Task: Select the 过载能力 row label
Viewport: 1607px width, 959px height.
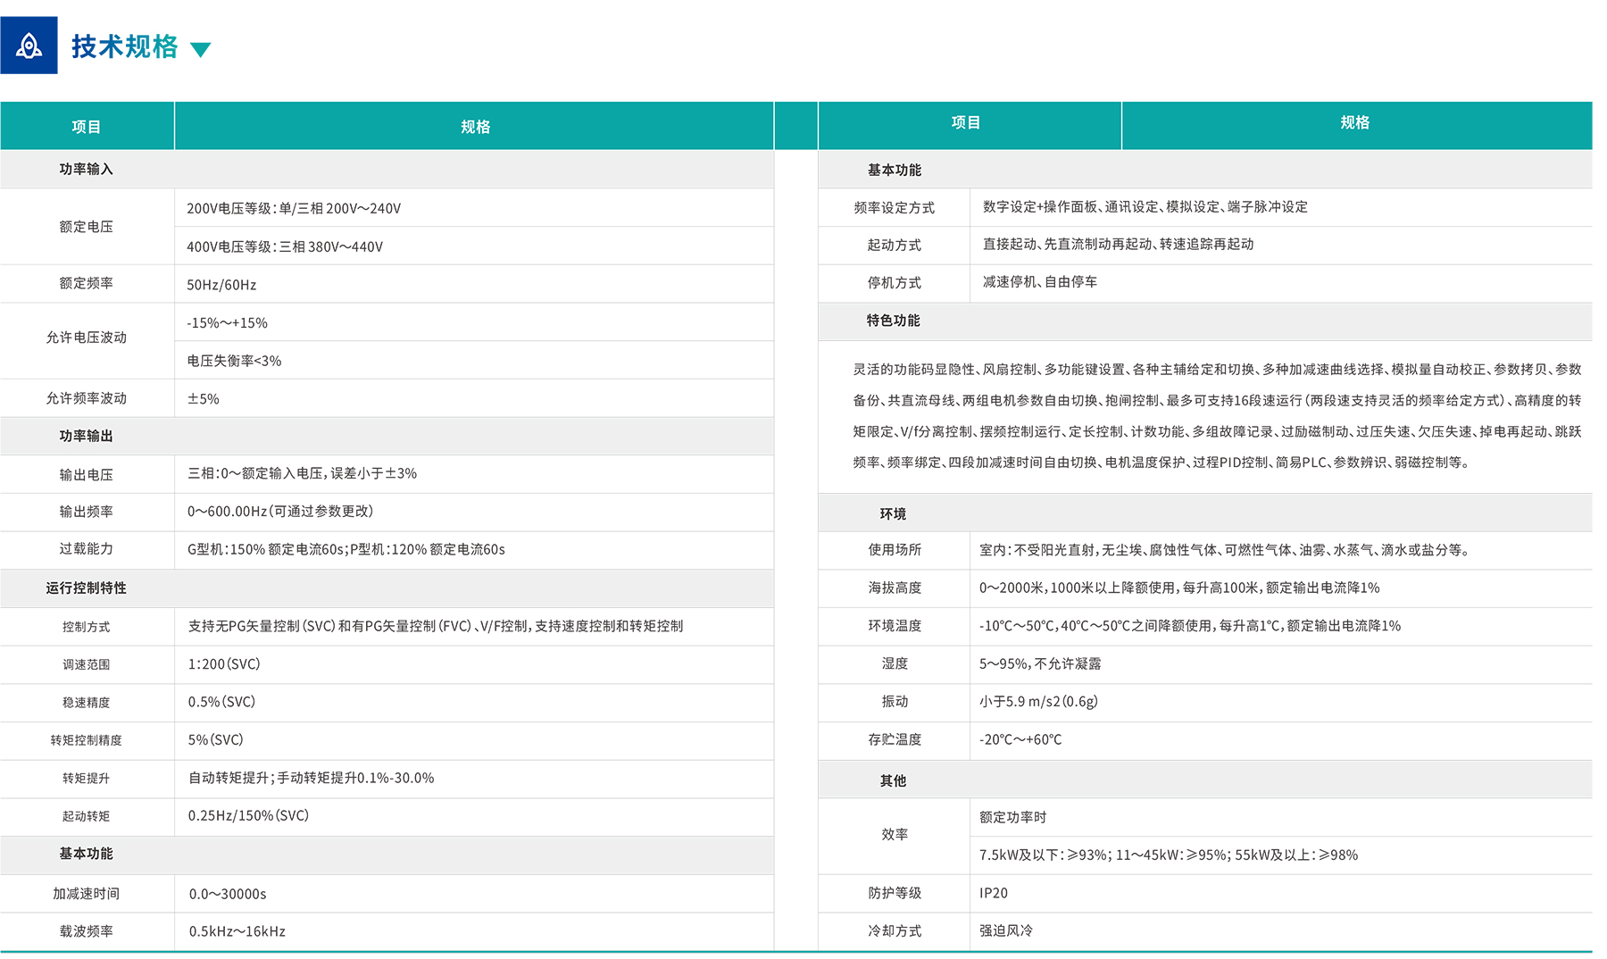Action: click(87, 549)
